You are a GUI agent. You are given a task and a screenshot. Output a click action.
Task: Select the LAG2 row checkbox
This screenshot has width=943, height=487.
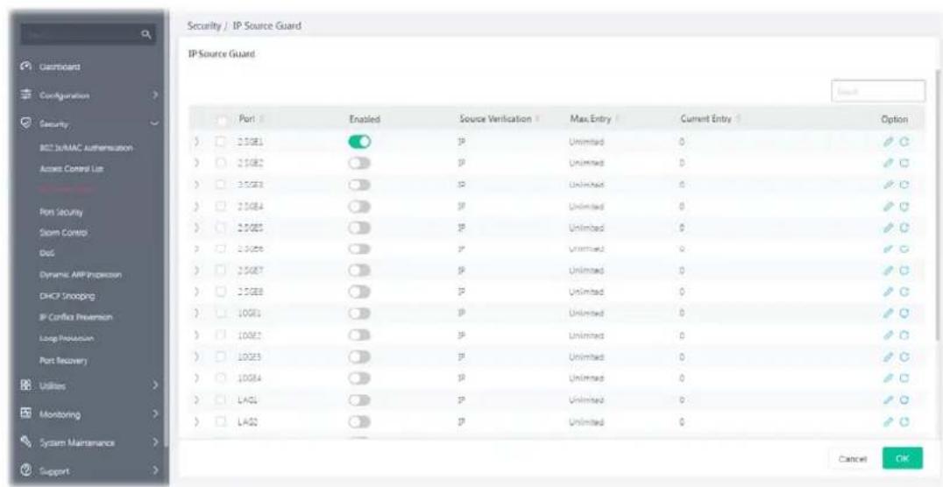click(x=221, y=420)
